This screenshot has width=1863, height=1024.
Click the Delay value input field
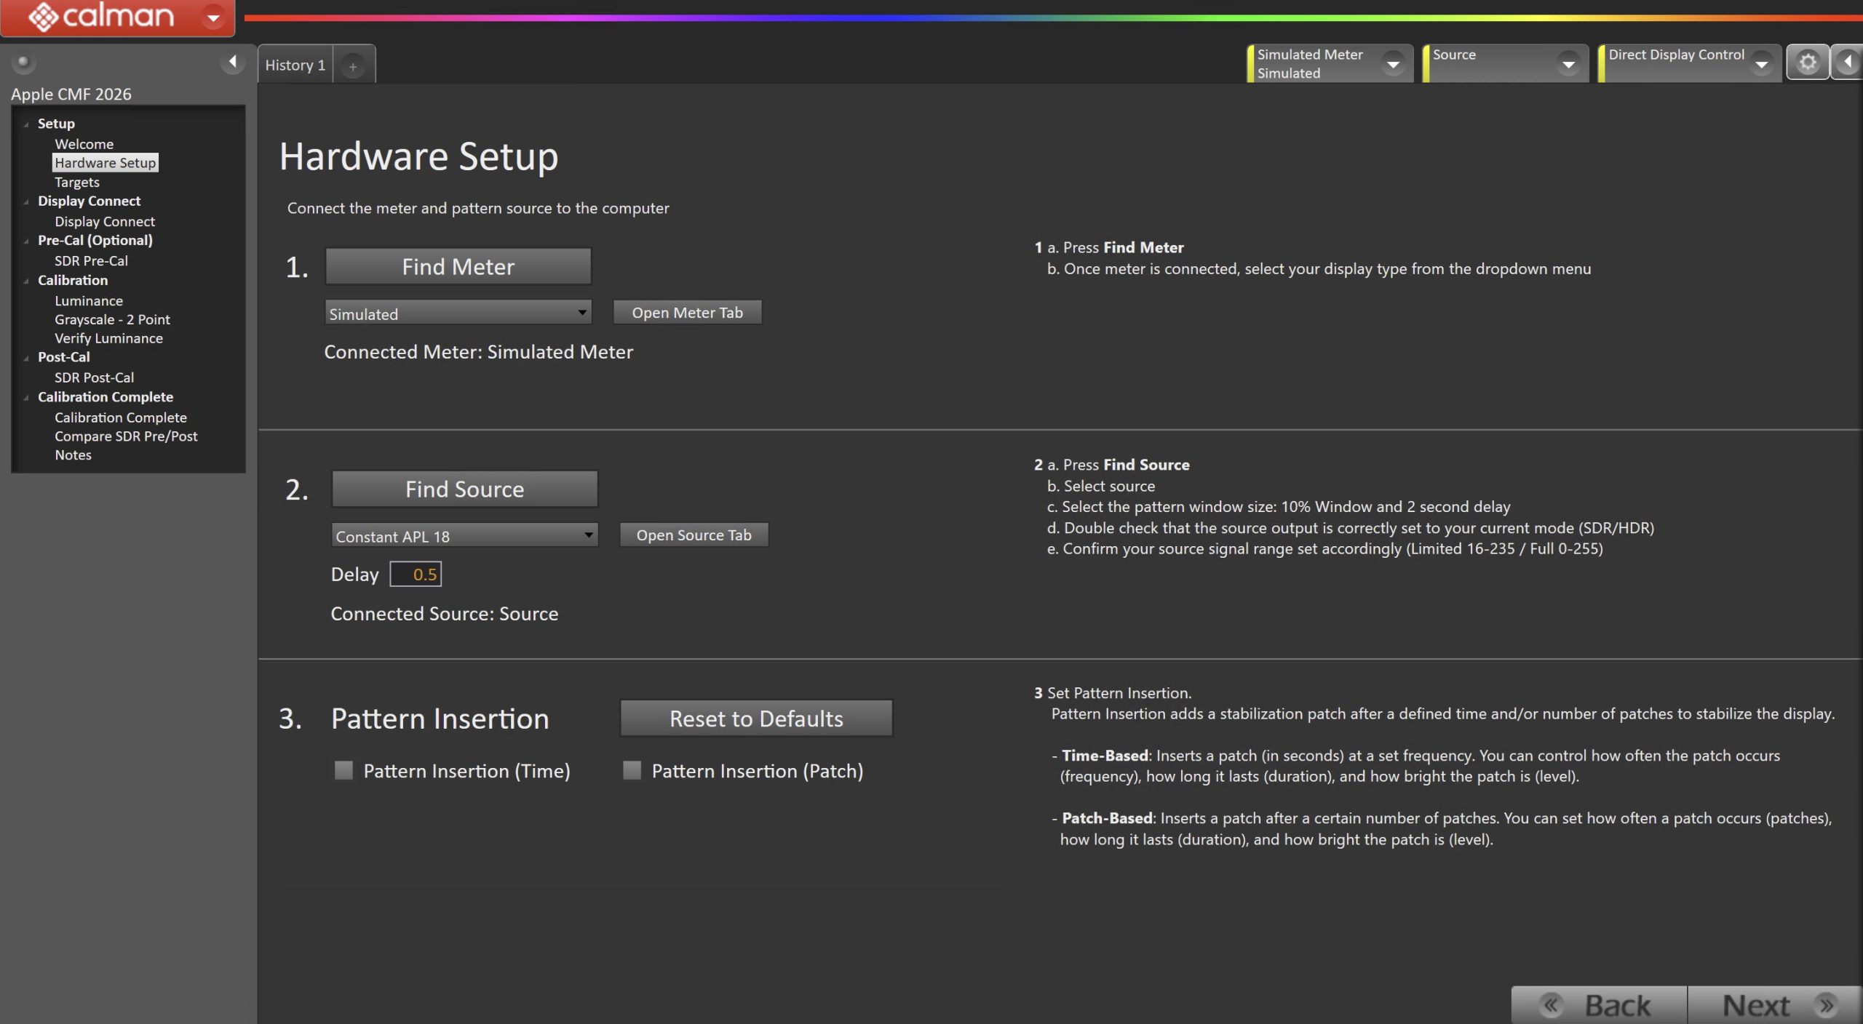click(x=416, y=575)
